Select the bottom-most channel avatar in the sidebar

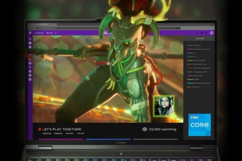(30, 79)
